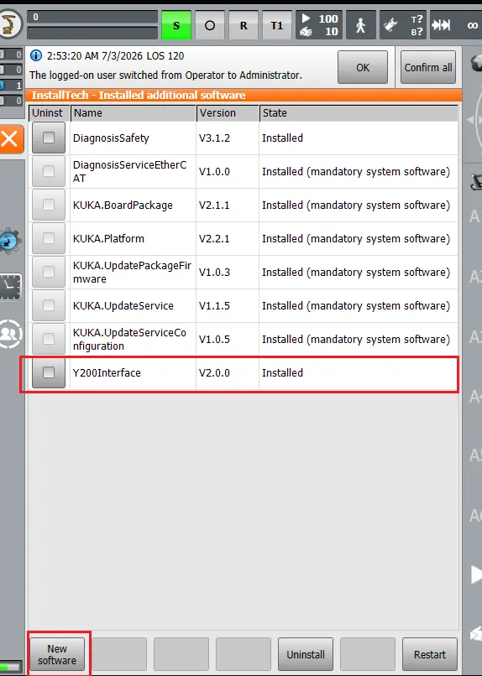Tick uninstall checkbox for Y200Interface

pyautogui.click(x=49, y=372)
